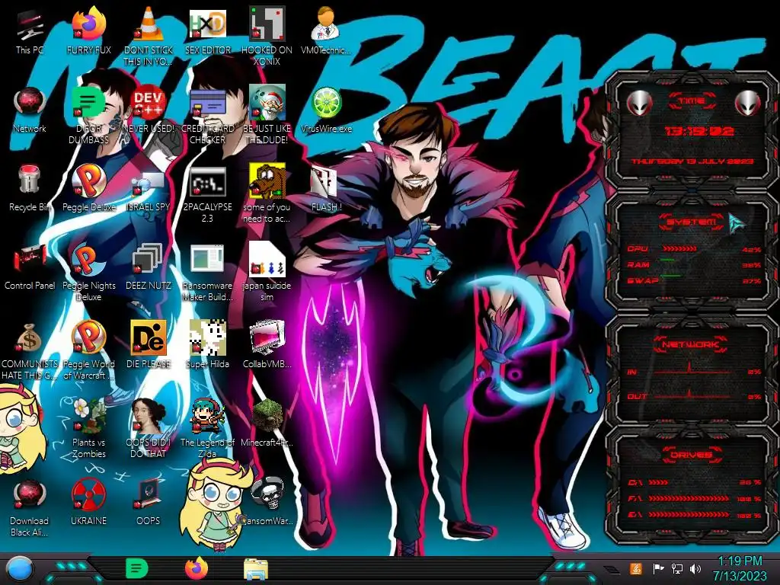
Task: Open the money bag COMMUNISTS HATE THIS icon
Action: [x=30, y=350]
